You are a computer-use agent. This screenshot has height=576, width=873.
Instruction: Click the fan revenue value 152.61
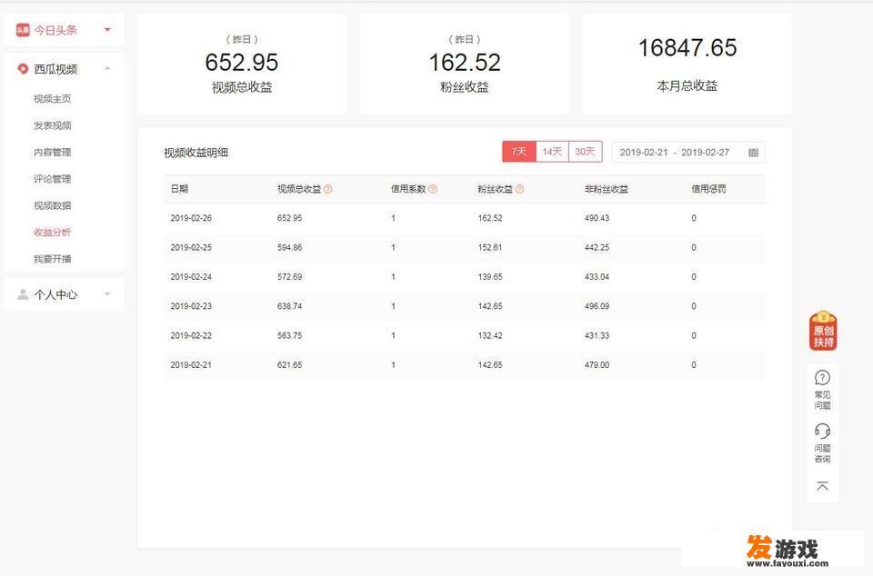490,247
